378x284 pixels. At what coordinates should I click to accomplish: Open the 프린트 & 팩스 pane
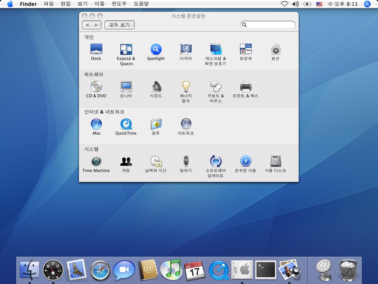[x=245, y=87]
